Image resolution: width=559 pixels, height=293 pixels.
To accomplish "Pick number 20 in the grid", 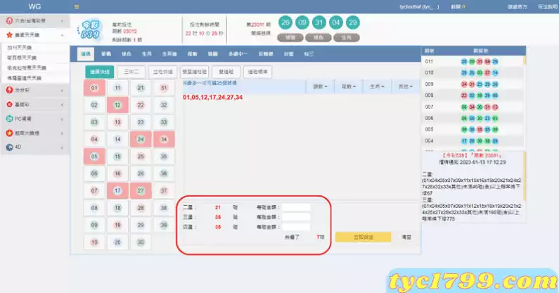I will coord(117,242).
